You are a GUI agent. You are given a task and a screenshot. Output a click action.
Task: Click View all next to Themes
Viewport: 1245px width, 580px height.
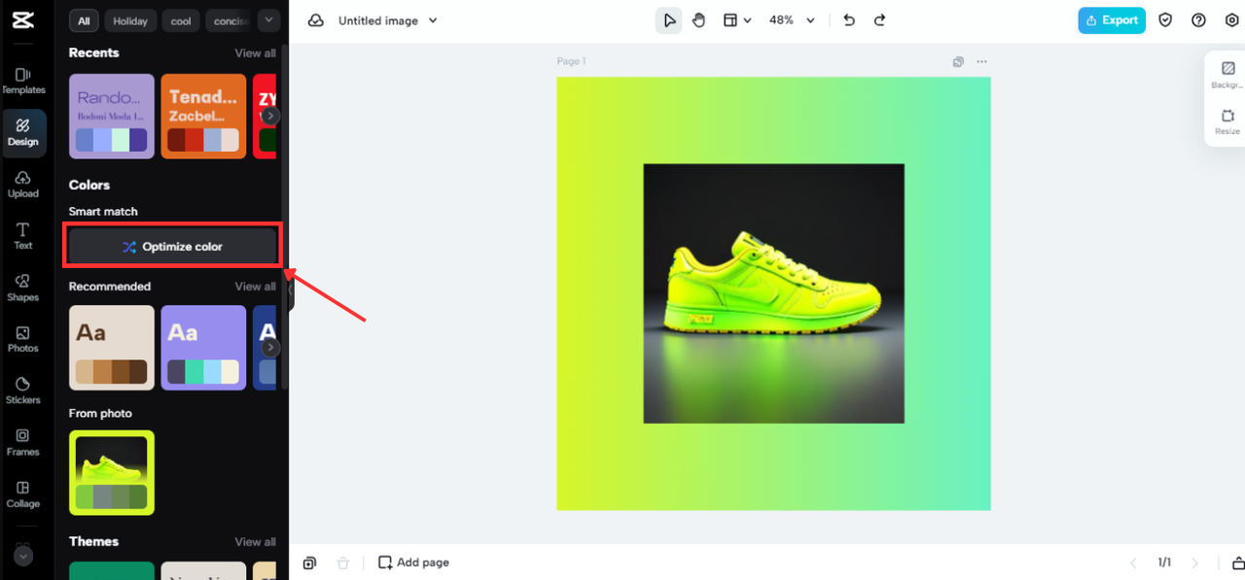click(255, 542)
